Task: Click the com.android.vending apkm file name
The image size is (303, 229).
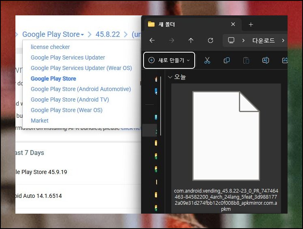Action: [226, 200]
